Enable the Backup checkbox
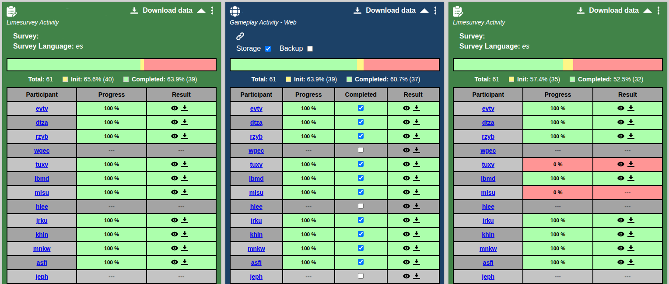The image size is (669, 284). (x=310, y=49)
